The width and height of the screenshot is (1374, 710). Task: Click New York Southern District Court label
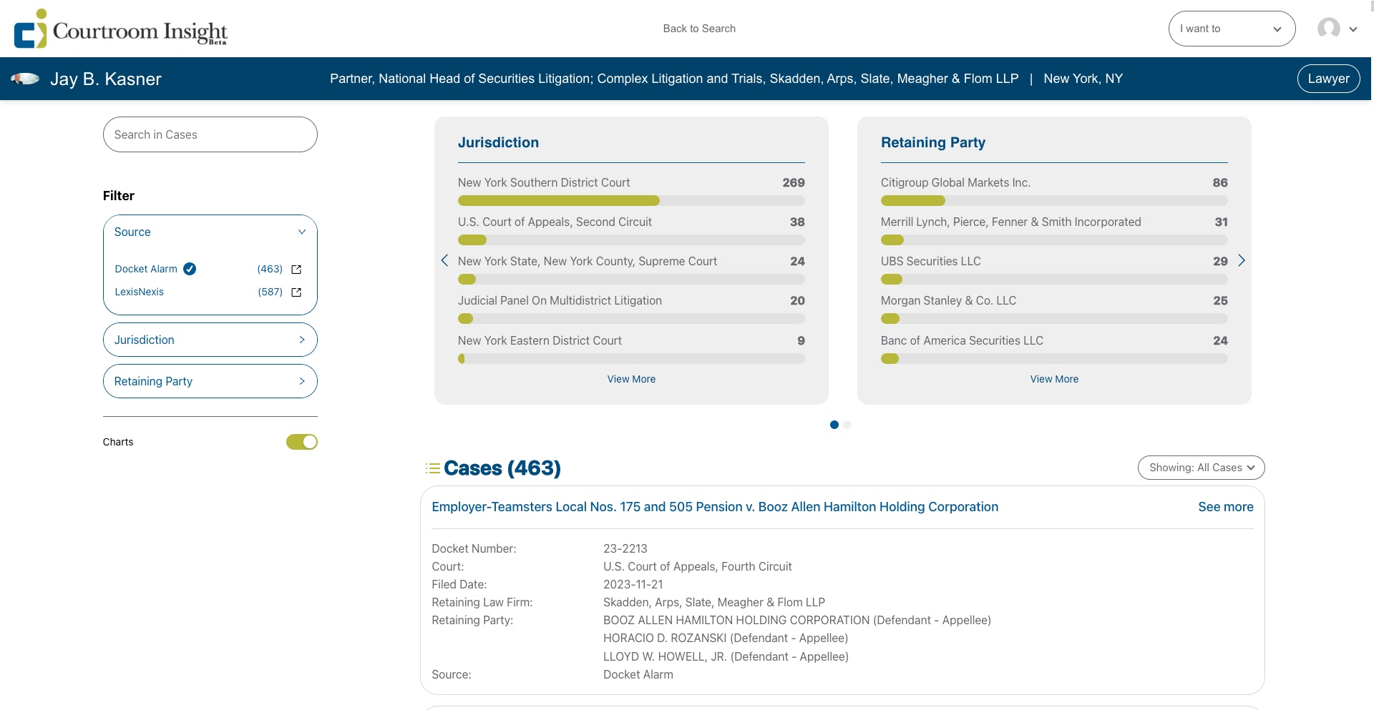pyautogui.click(x=544, y=183)
